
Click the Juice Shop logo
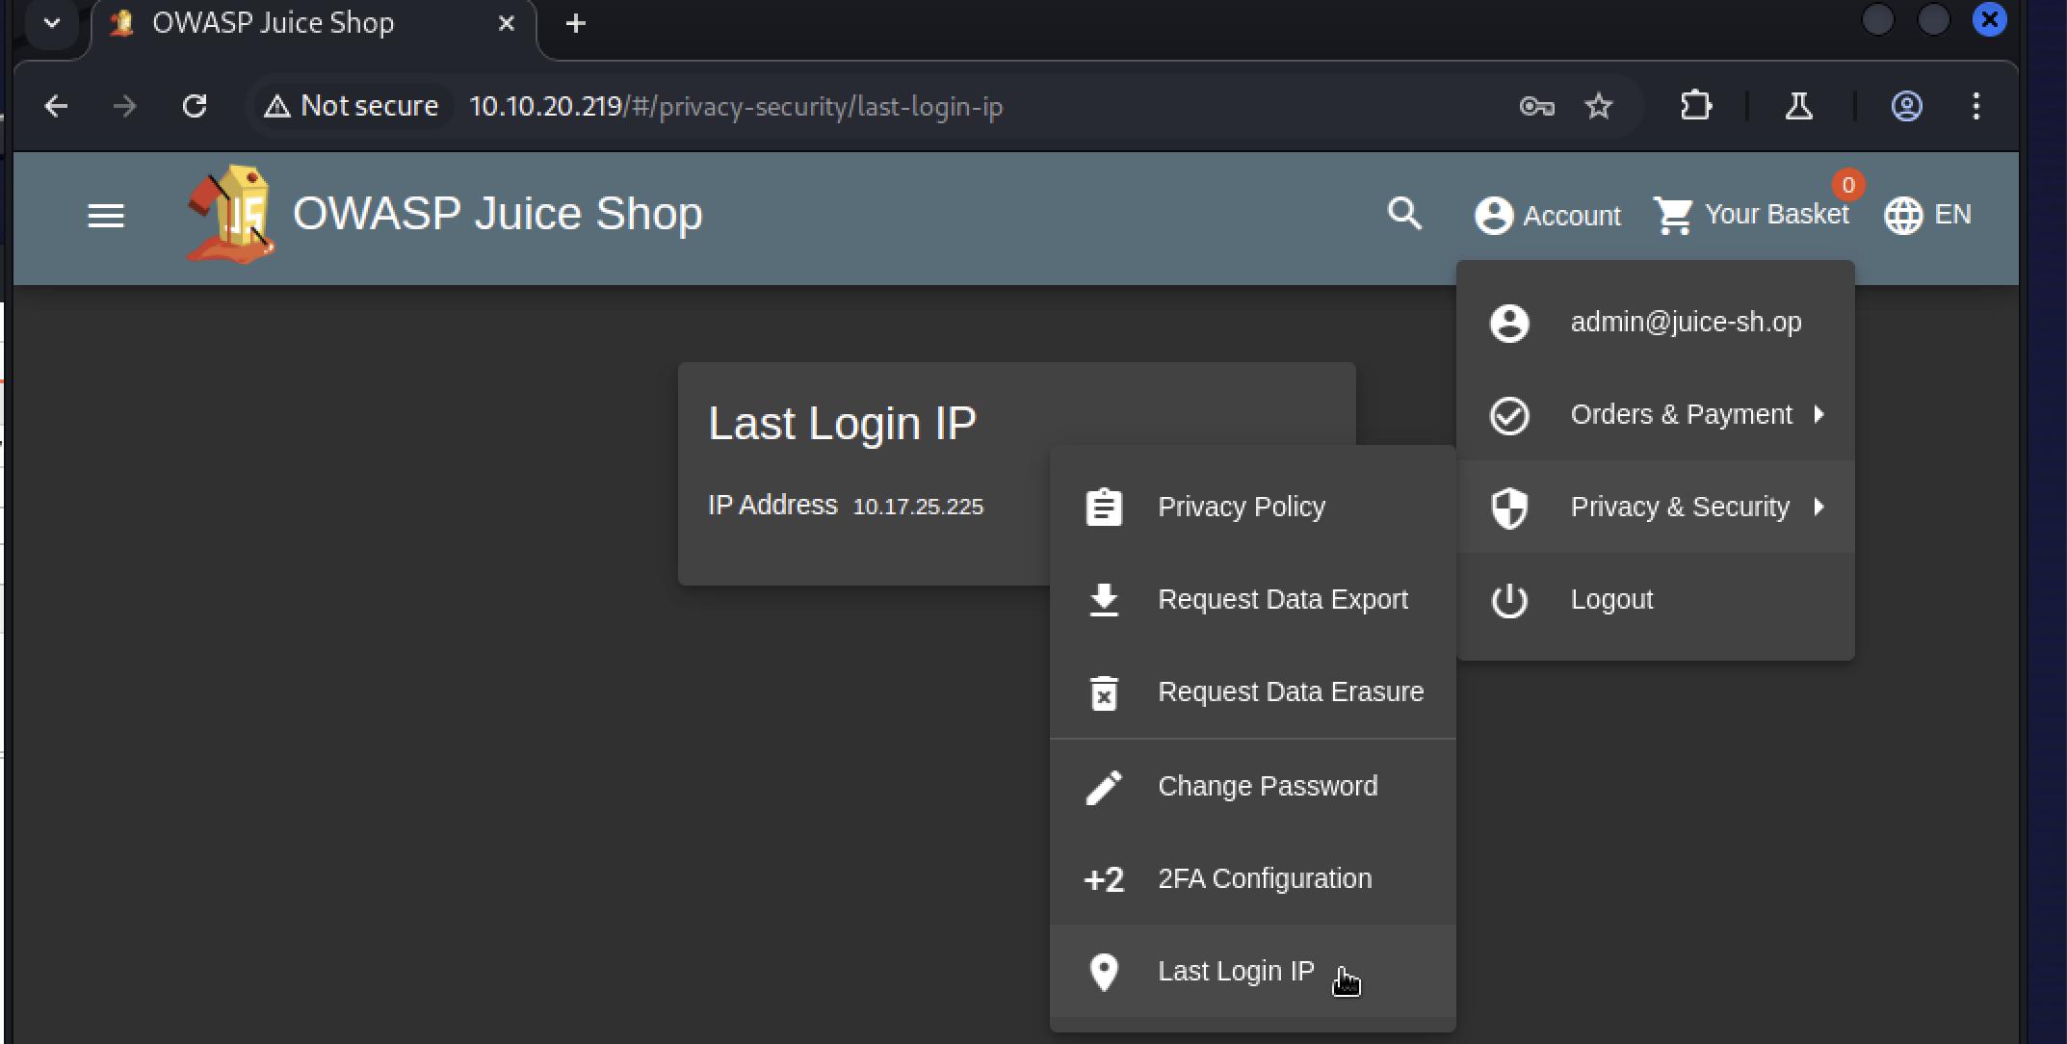pos(229,214)
